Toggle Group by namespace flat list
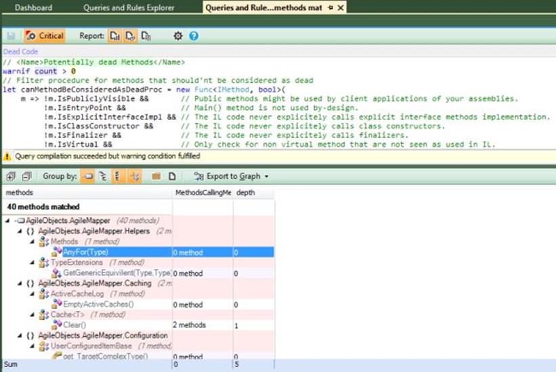 point(118,176)
